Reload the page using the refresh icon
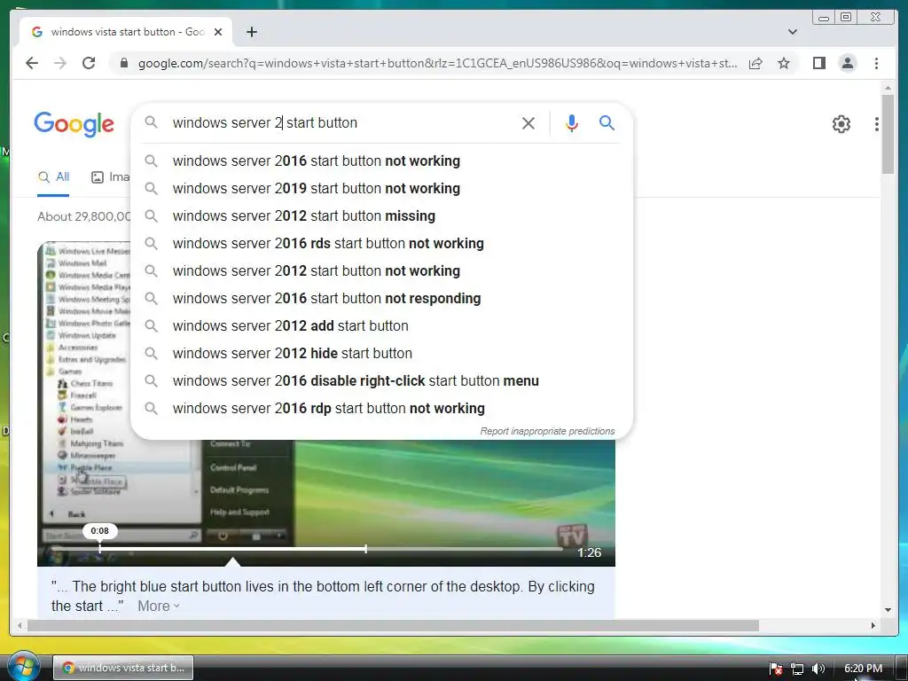908x681 pixels. point(89,63)
